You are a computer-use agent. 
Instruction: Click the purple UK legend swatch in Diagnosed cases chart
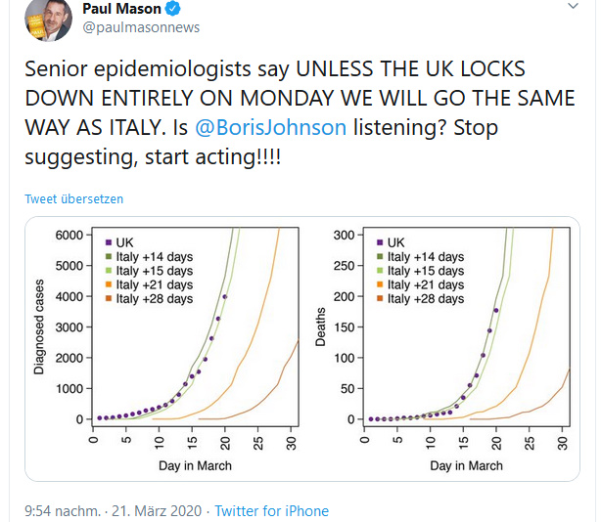pyautogui.click(x=106, y=242)
